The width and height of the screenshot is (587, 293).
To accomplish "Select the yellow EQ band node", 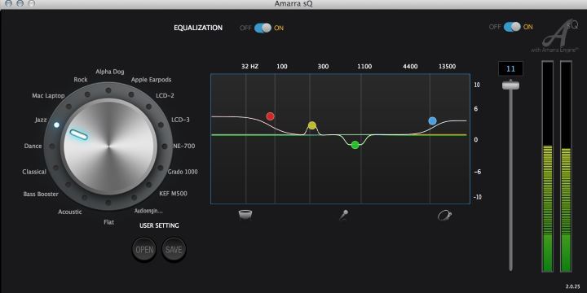I will tap(312, 125).
